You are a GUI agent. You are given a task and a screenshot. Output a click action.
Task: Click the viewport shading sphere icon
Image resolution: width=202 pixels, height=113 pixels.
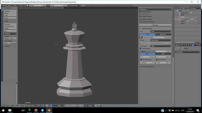(39, 105)
